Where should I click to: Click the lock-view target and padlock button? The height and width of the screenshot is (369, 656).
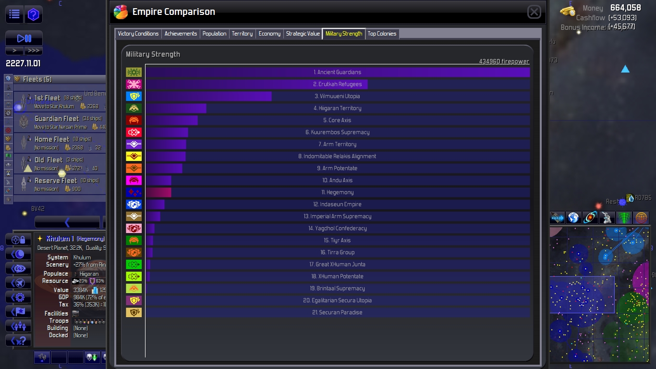pyautogui.click(x=18, y=240)
